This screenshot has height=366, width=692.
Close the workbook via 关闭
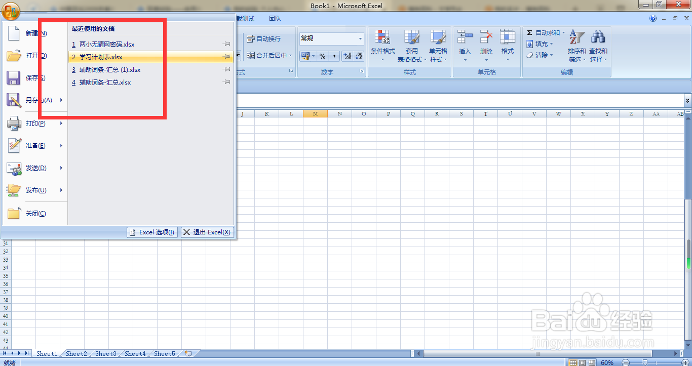click(34, 214)
